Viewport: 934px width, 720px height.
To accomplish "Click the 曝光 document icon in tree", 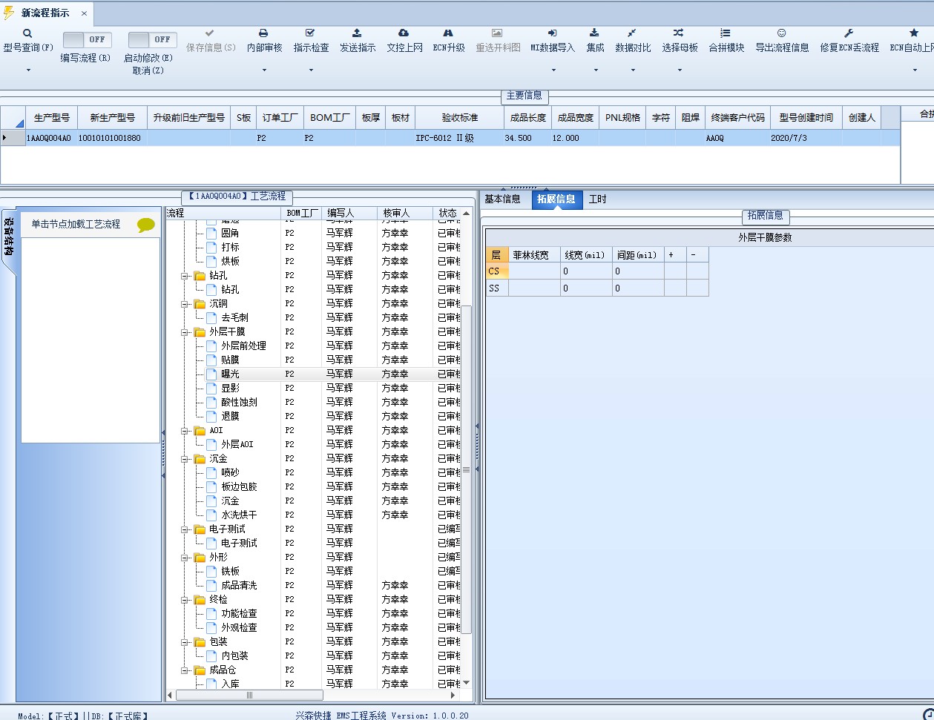I will pyautogui.click(x=211, y=374).
